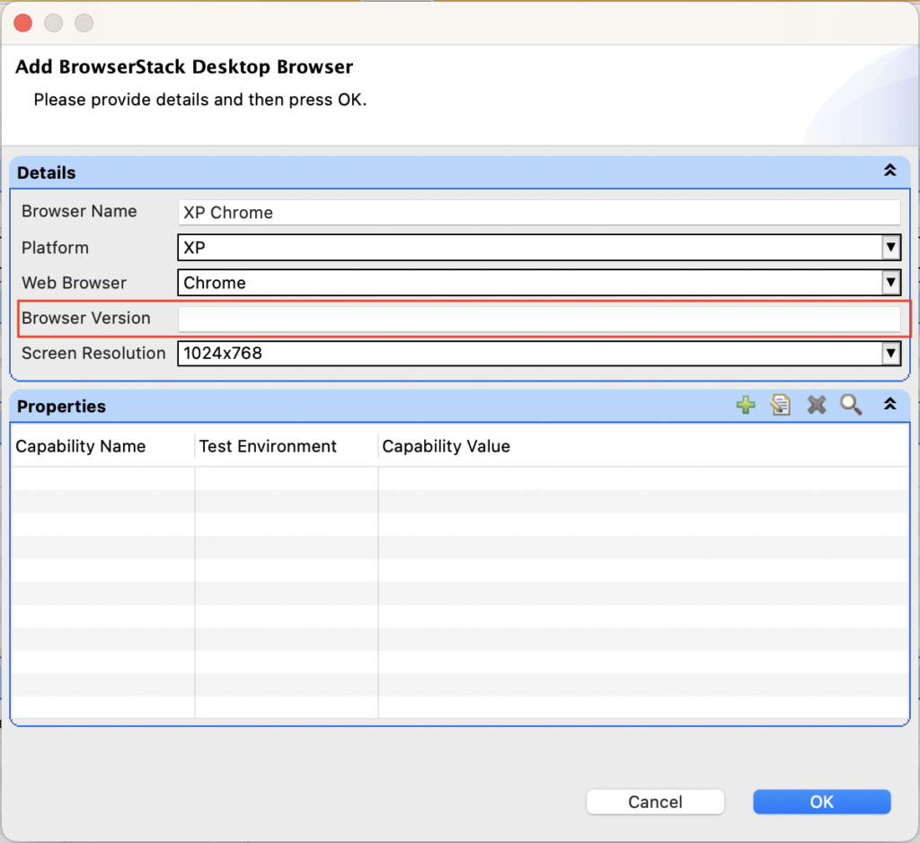Collapse the Properties section with its chevron icon
This screenshot has width=920, height=843.
point(889,404)
